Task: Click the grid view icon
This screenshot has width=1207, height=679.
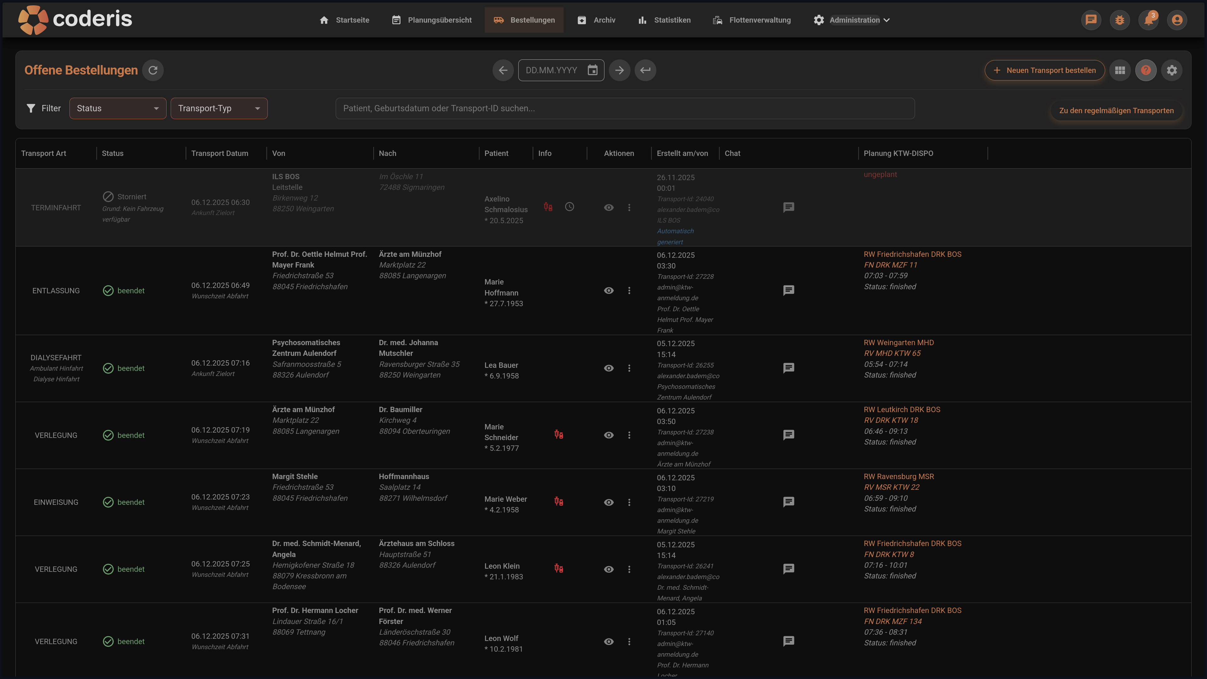Action: 1120,70
